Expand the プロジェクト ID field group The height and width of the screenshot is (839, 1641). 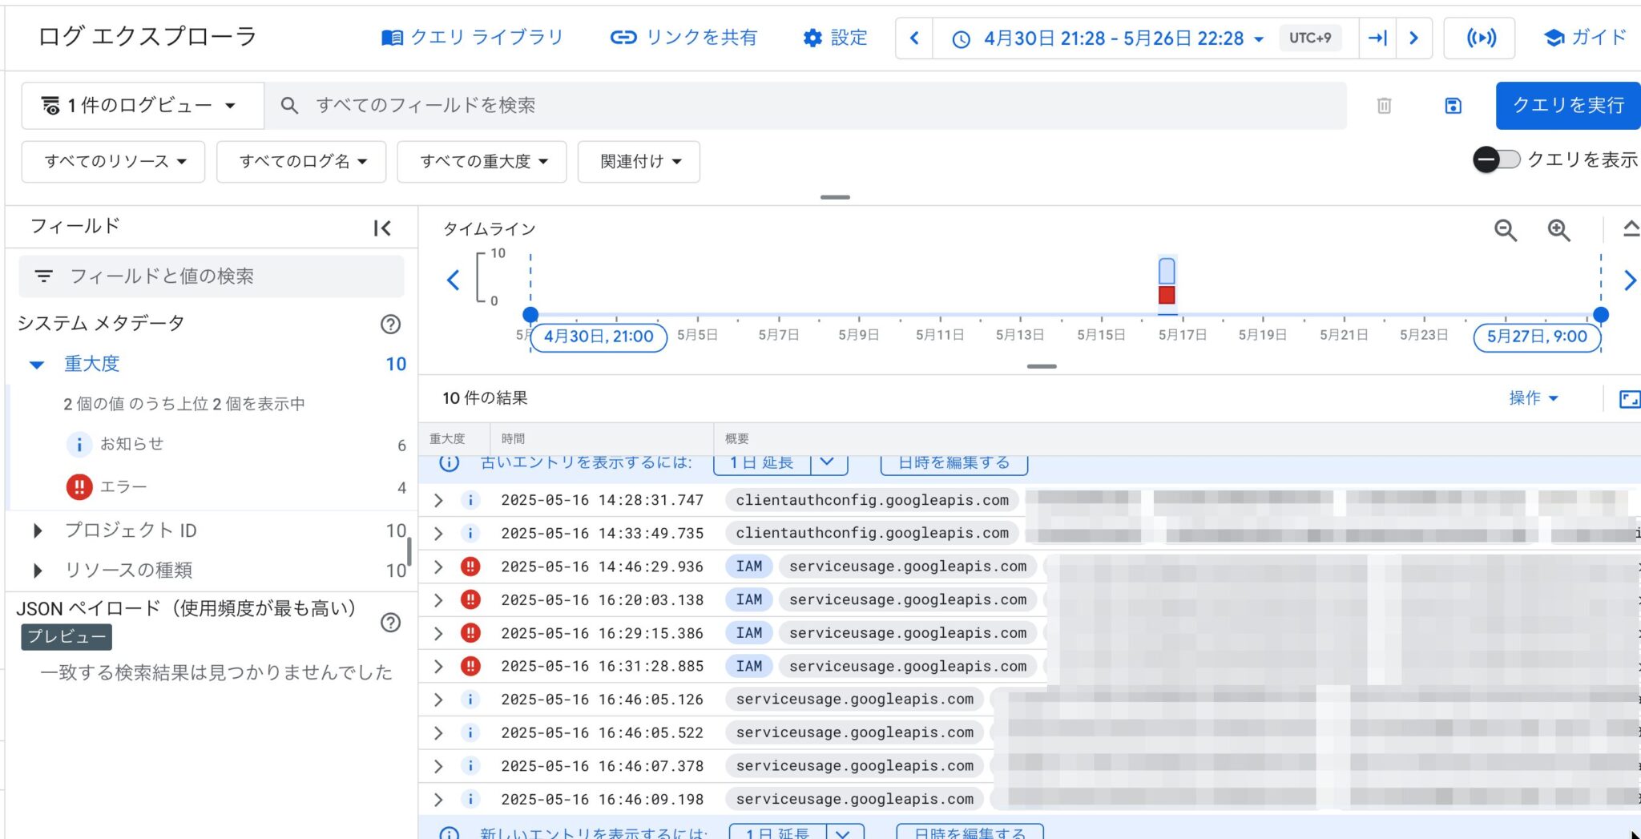click(x=38, y=530)
